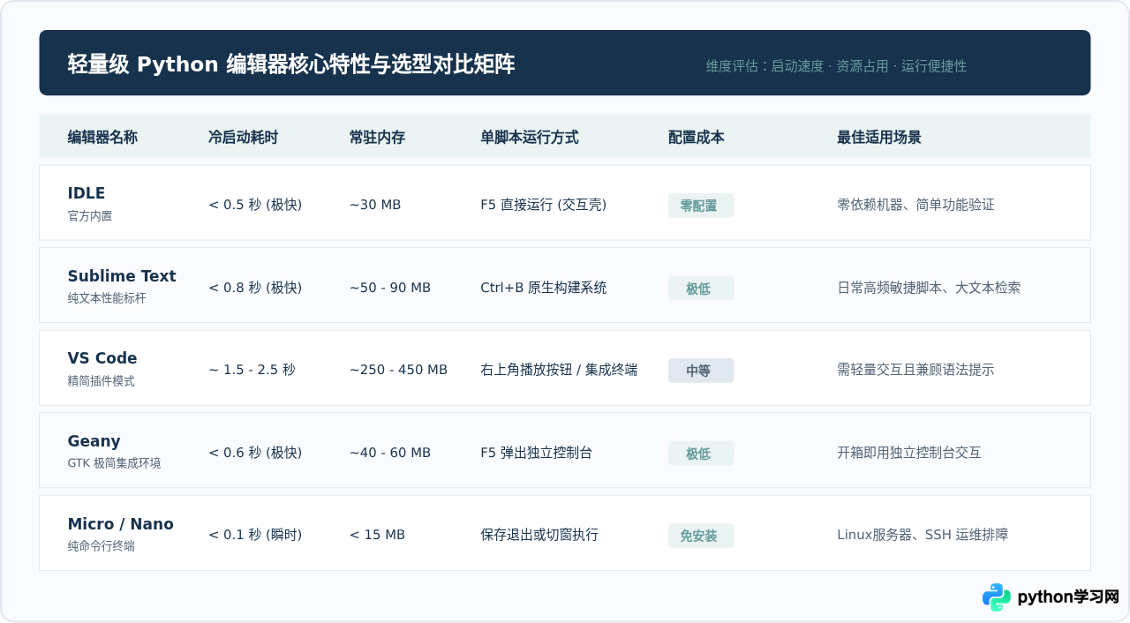
Task: Click 零依赖机器、简单功能验证 text
Action: pos(915,205)
